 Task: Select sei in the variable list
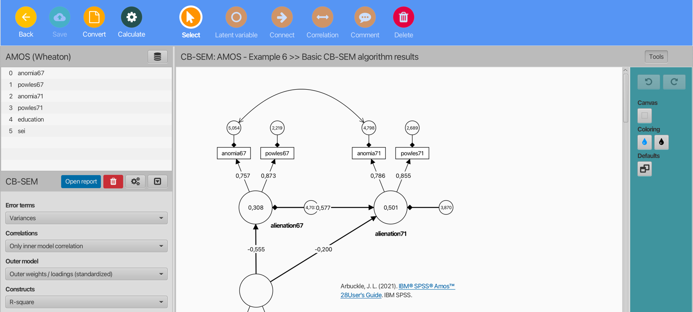click(x=86, y=131)
